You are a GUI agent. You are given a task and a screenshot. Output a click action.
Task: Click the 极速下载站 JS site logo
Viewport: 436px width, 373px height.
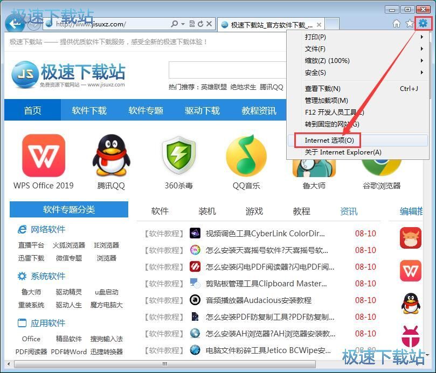68,74
